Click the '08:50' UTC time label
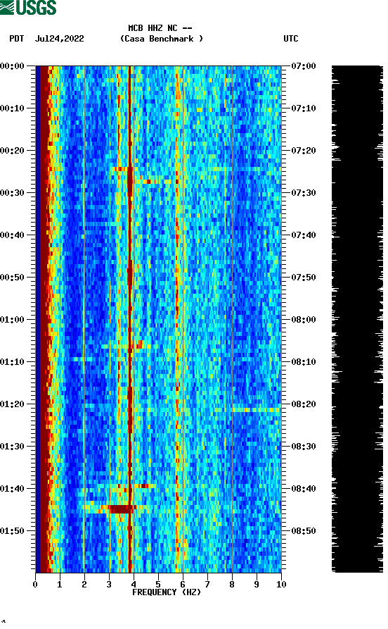This screenshot has height=629, width=388. [304, 530]
